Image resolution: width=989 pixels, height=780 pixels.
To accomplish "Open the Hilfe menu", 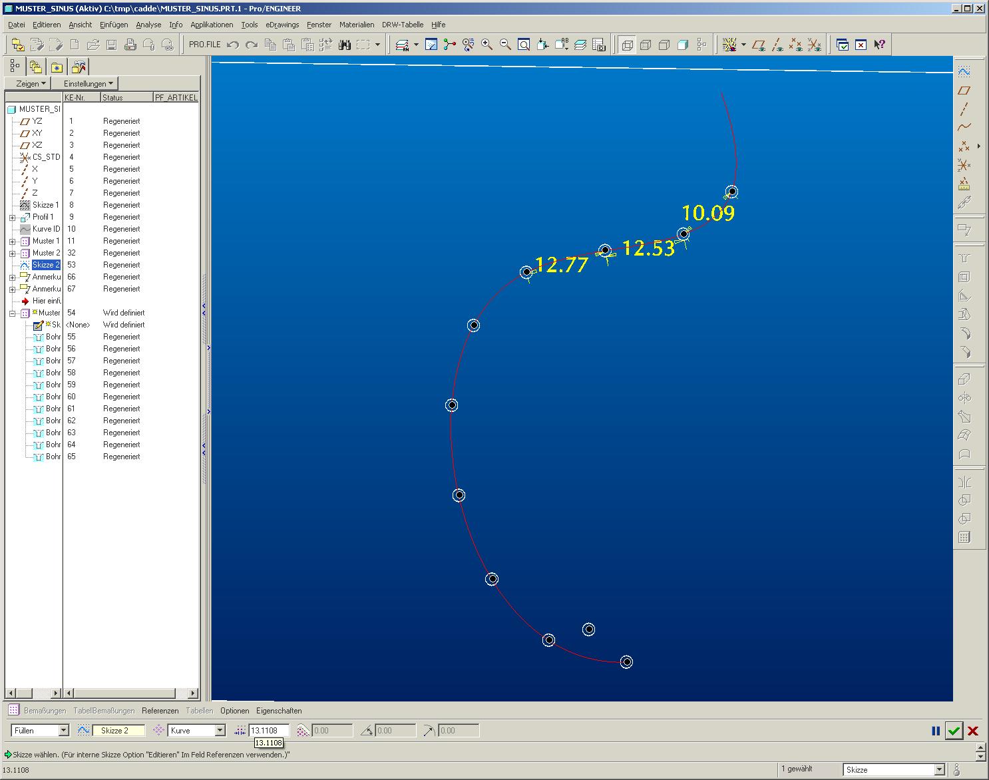I will pos(438,25).
